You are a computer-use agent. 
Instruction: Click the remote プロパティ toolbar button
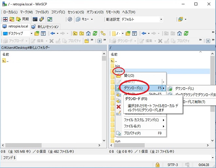(x=180, y=41)
